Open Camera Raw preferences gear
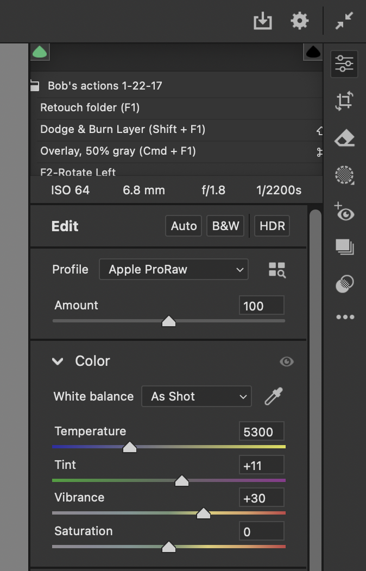This screenshot has width=366, height=571. click(x=300, y=21)
